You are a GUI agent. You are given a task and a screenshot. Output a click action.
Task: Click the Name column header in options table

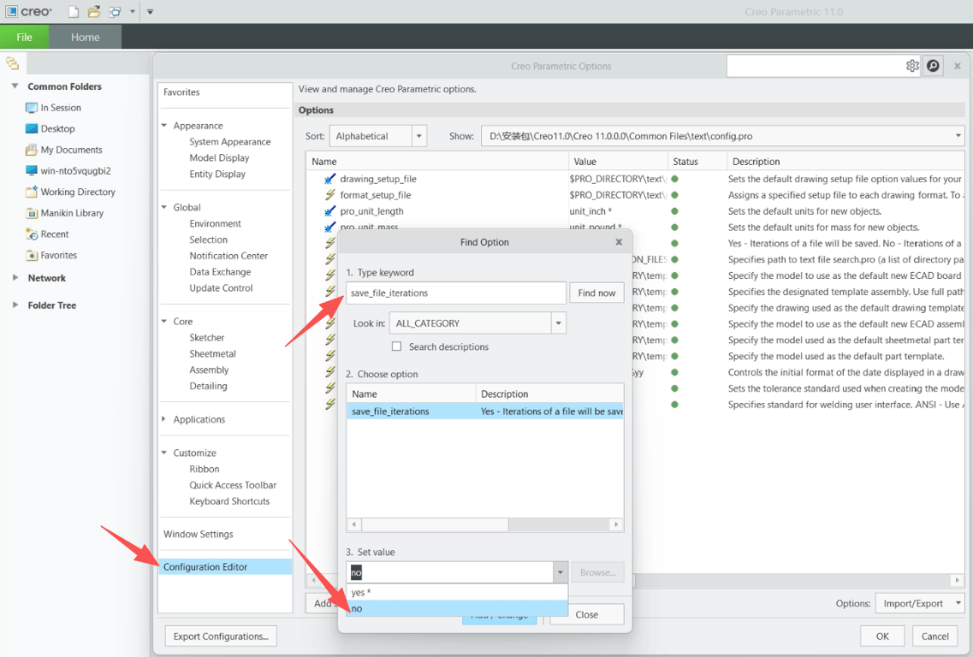[x=436, y=162]
